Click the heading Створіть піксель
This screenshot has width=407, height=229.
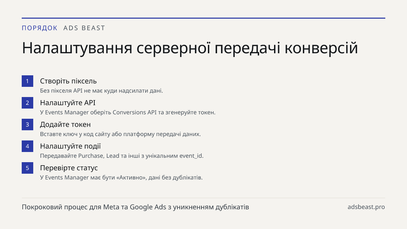pyautogui.click(x=69, y=81)
